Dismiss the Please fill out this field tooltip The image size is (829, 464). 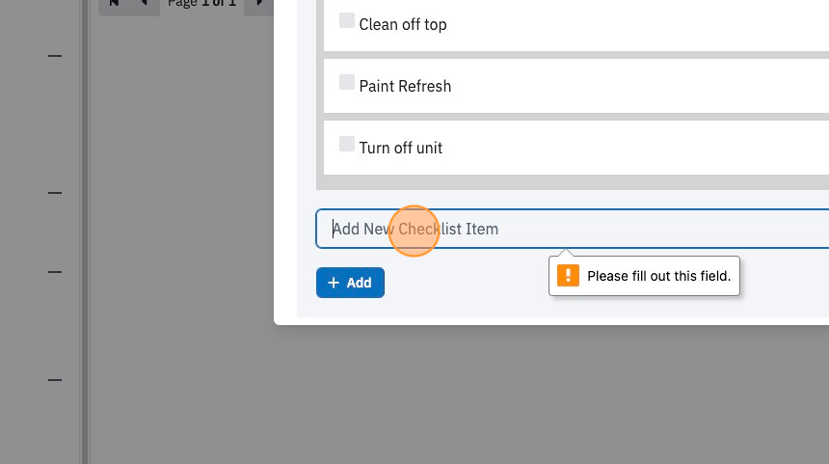pos(644,276)
